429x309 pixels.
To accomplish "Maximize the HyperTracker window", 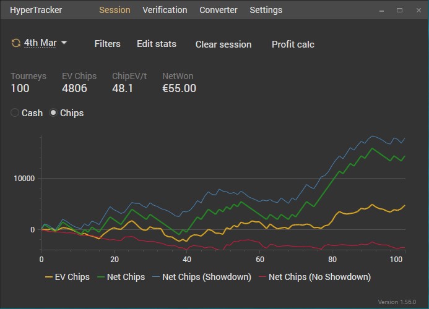I will pos(399,11).
